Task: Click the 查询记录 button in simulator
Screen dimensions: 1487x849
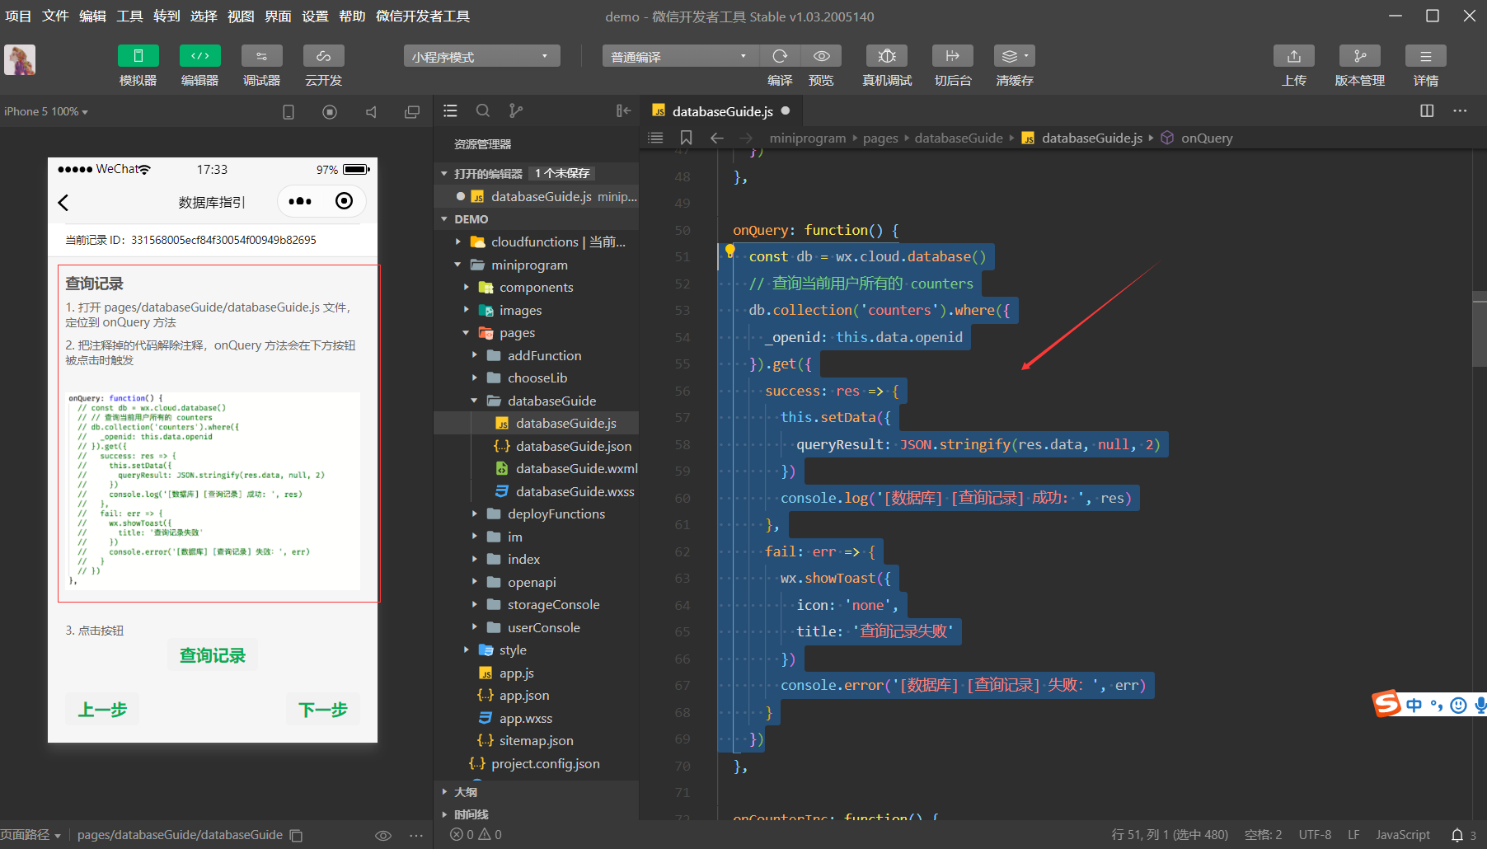Action: click(213, 655)
